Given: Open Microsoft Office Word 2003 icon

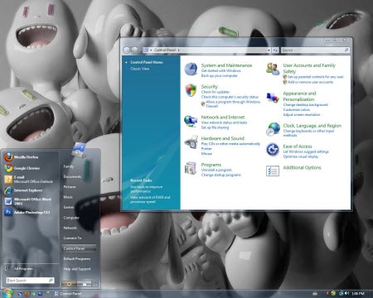Looking at the screenshot, I should point(8,201).
